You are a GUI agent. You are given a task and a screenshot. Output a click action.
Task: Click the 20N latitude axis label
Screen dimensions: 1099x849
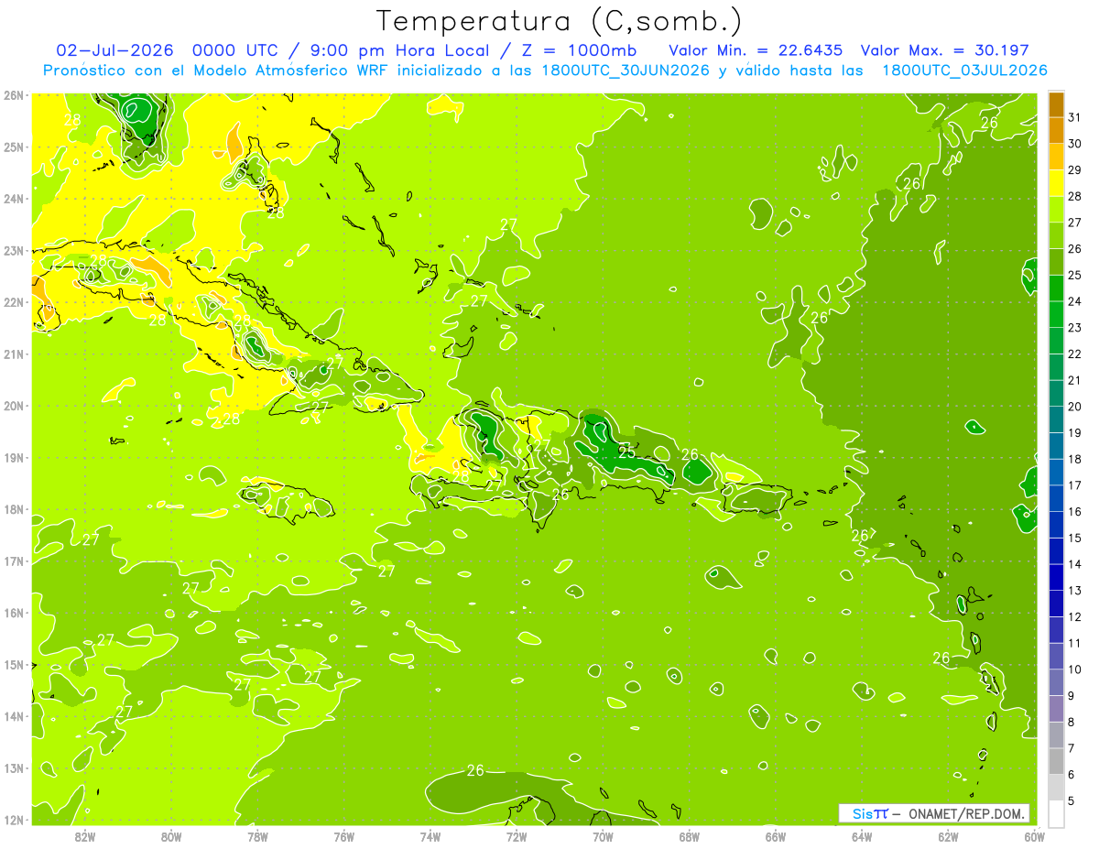14,406
